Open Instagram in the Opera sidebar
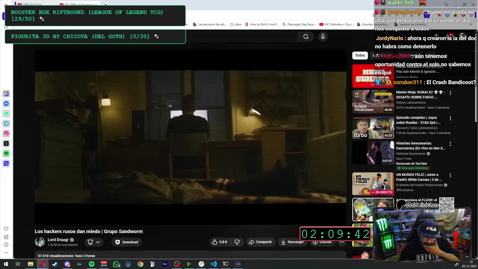This screenshot has width=478, height=269. click(x=6, y=133)
